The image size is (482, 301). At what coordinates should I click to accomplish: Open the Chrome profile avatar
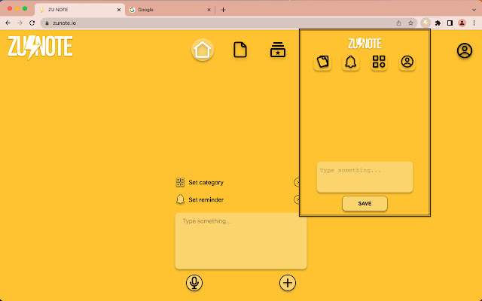click(x=462, y=23)
